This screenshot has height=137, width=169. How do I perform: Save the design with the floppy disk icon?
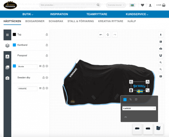click(161, 41)
